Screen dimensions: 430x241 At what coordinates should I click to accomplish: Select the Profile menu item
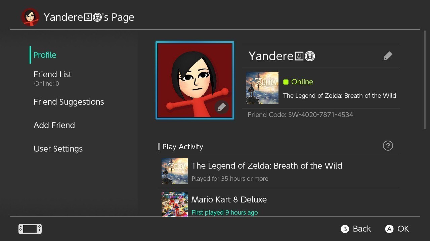click(x=45, y=55)
